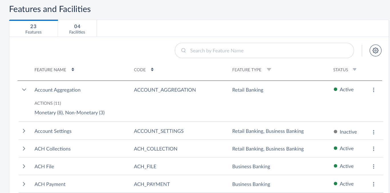Expand the ACH File row
390x193 pixels.
tap(24, 166)
